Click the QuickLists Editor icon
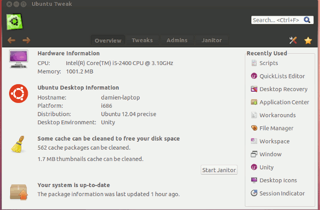Viewport: 320px width, 210px height. 254,76
